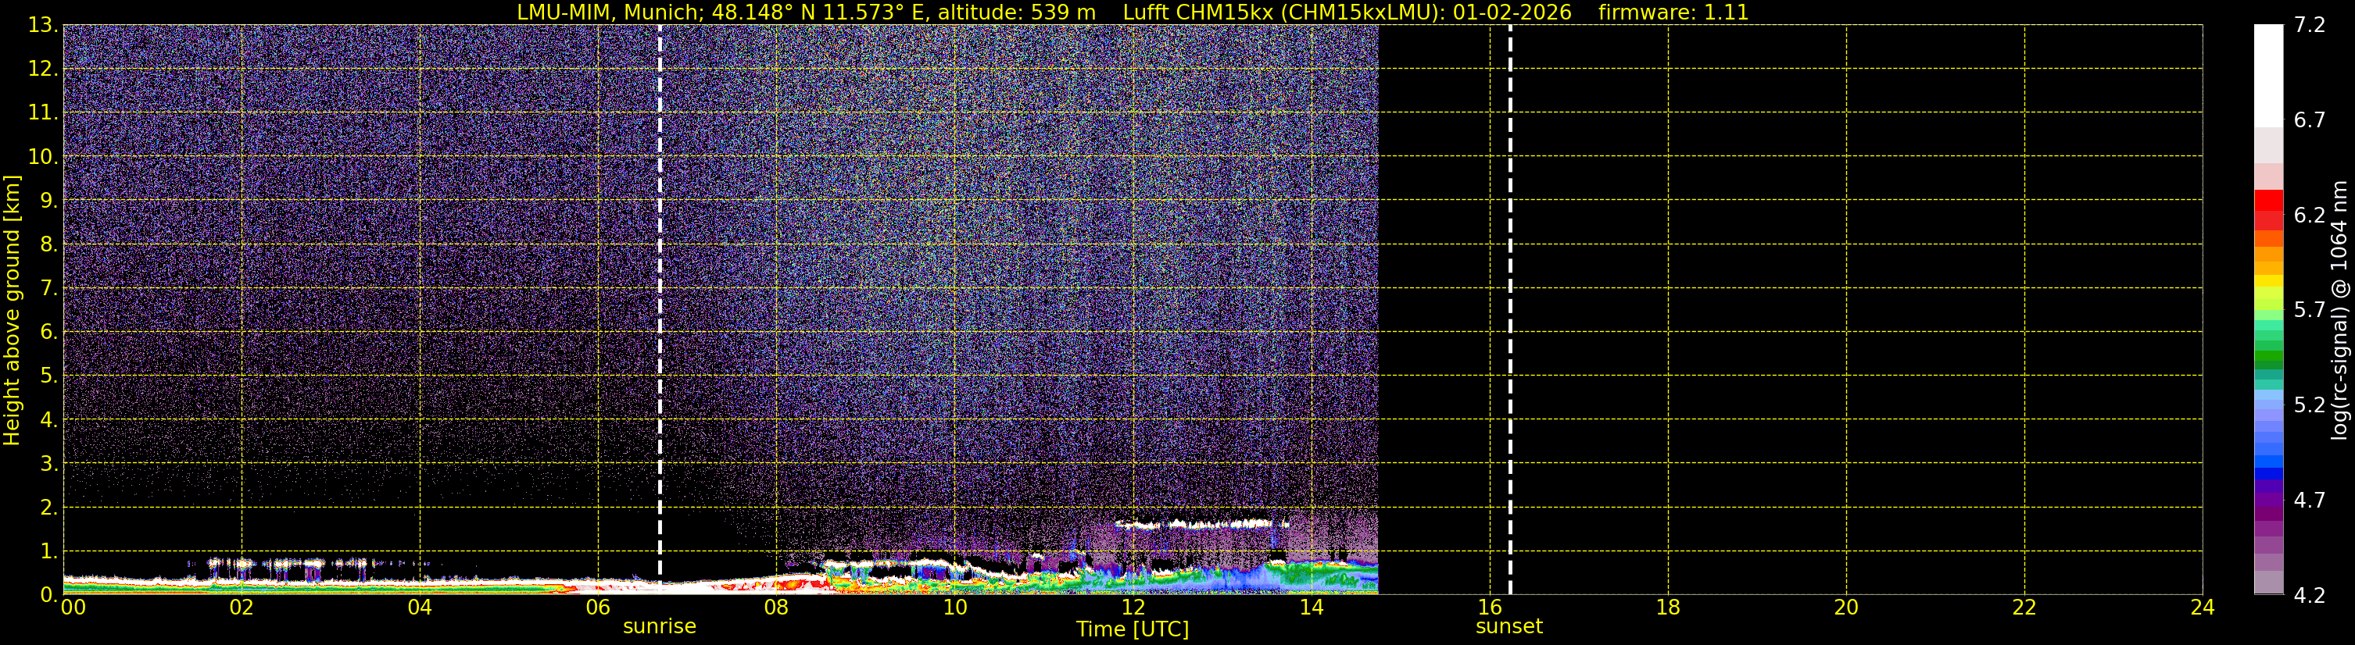Click the colorbar value 6.7

(x=2310, y=120)
